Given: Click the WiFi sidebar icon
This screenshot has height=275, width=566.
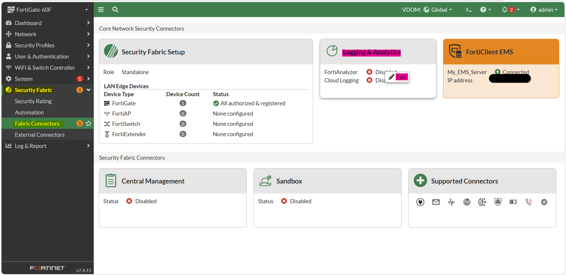Looking at the screenshot, I should [x=9, y=68].
